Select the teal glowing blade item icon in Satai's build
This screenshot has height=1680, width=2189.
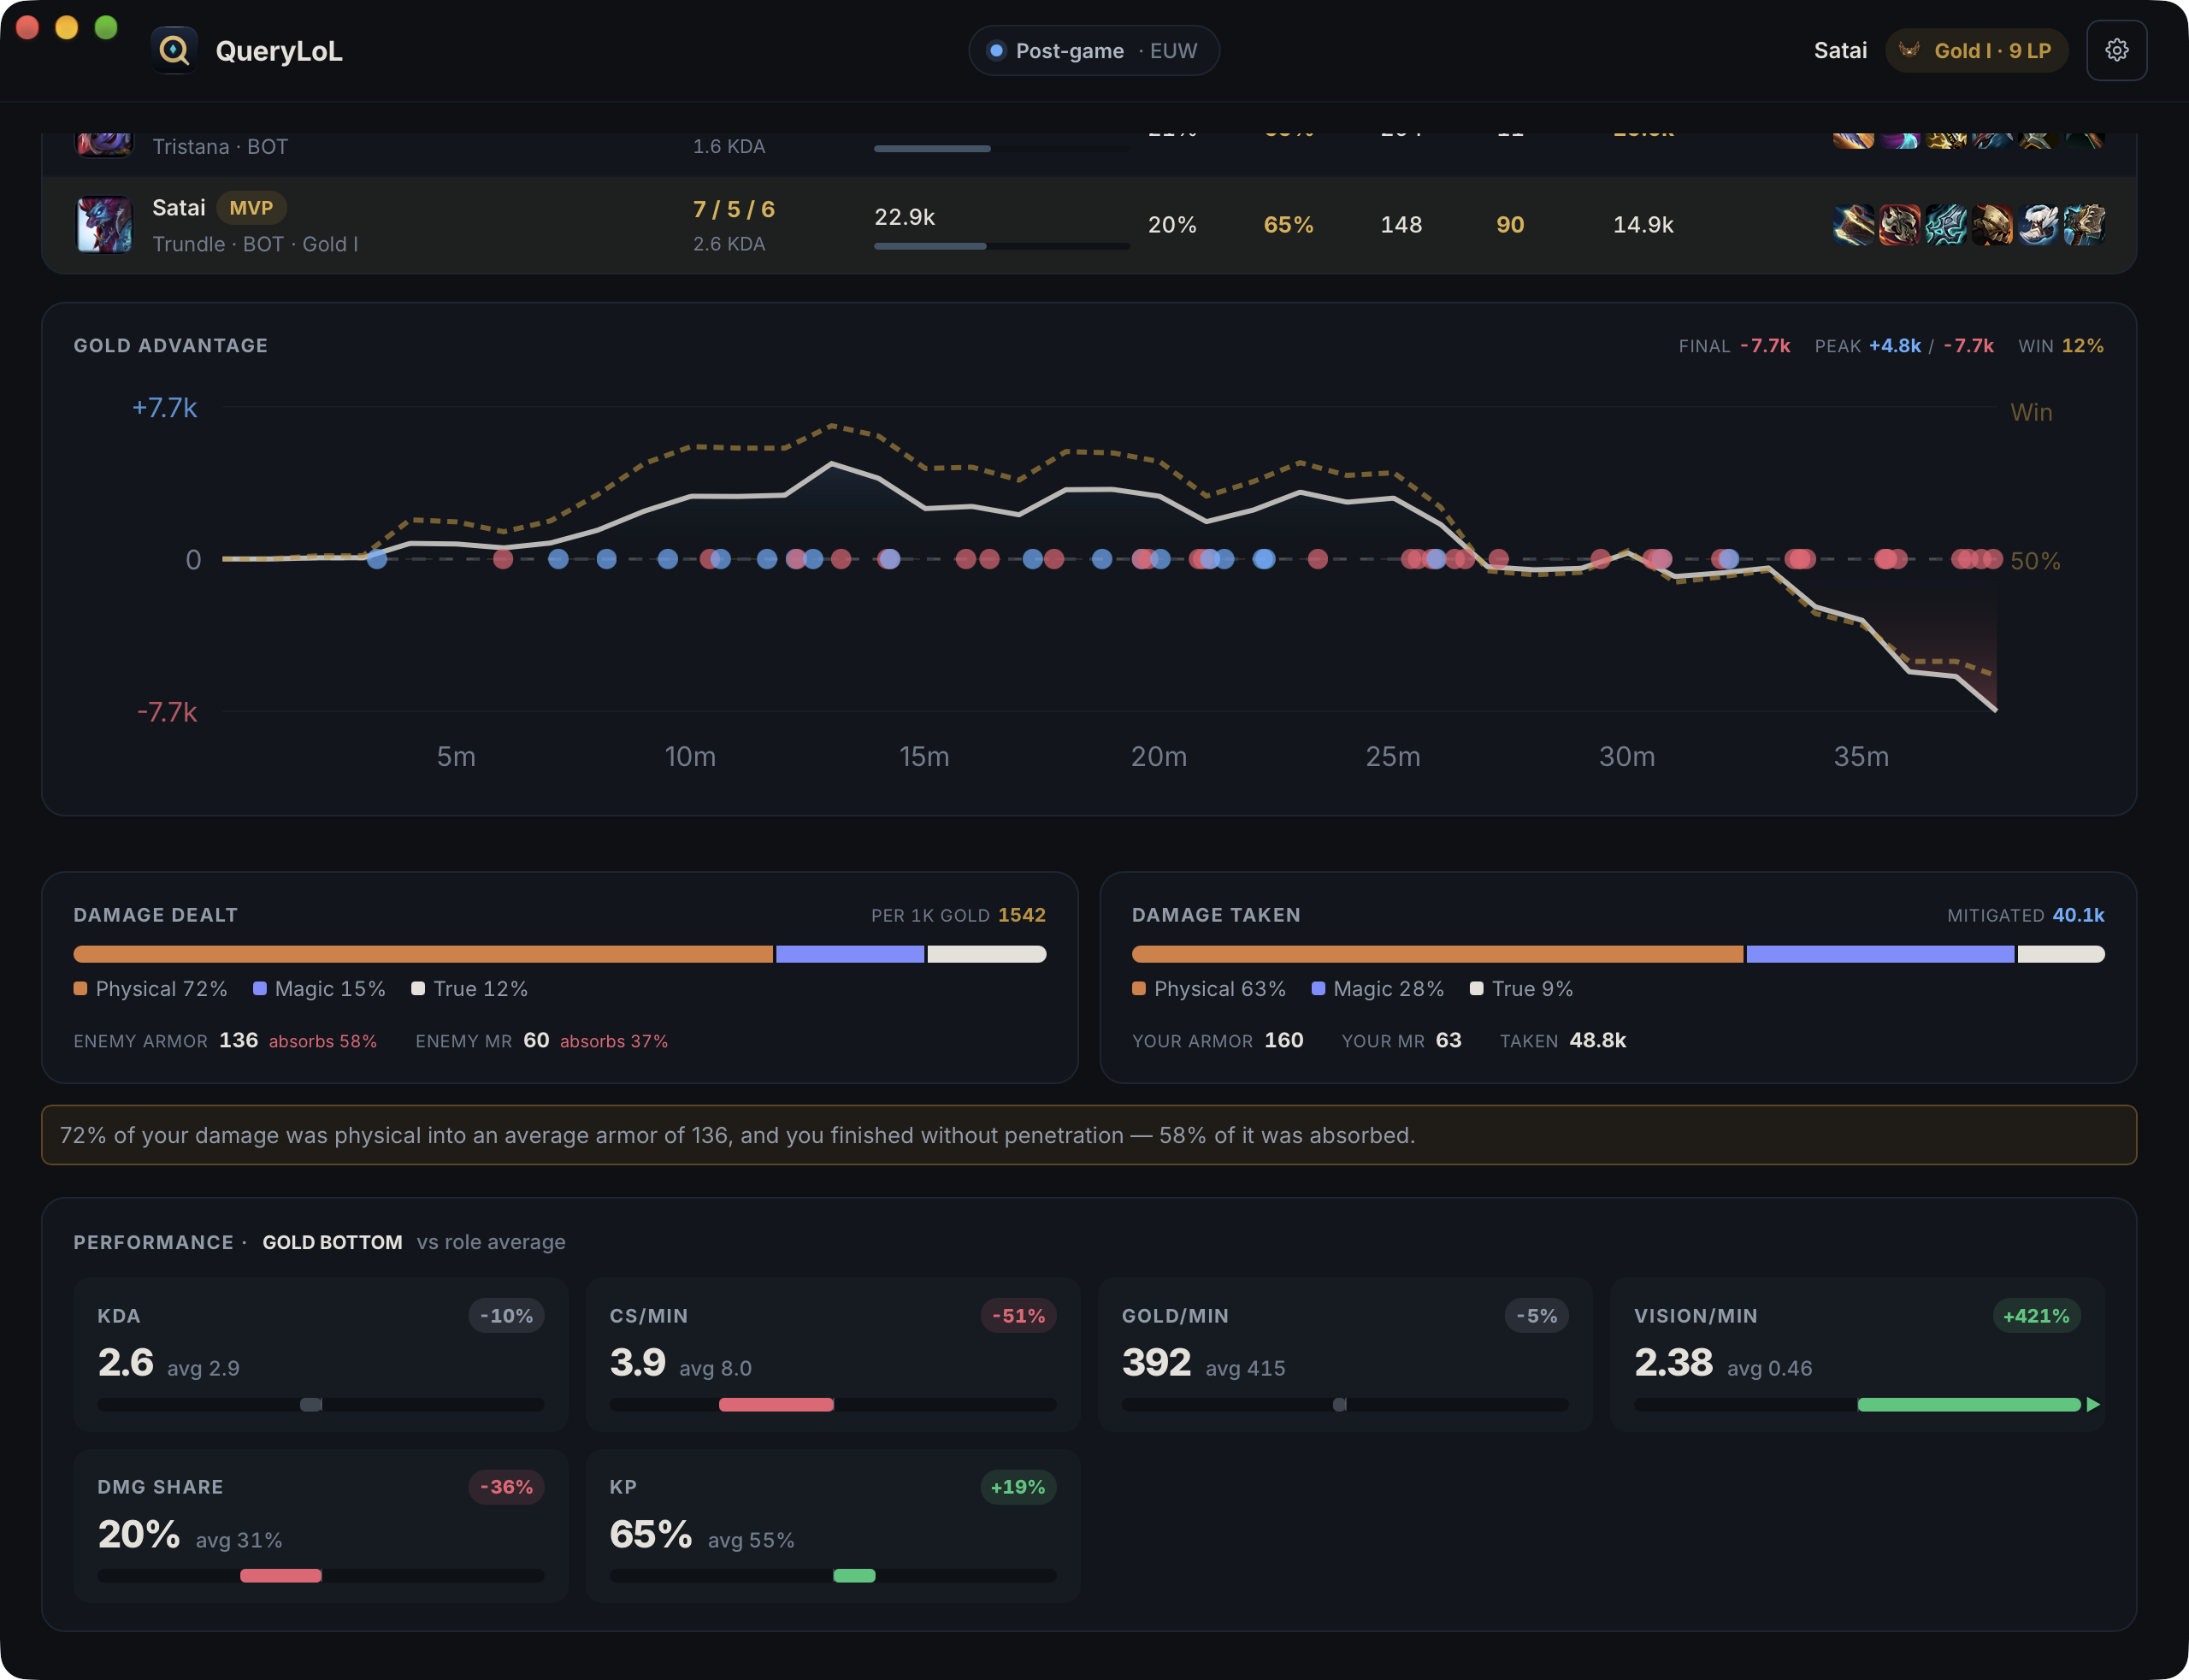pyautogui.click(x=1945, y=224)
